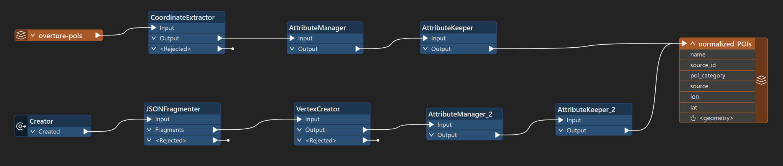This screenshot has width=783, height=166.
Task: Click the AttributeManager_2 Output port arrow
Action: [497, 135]
